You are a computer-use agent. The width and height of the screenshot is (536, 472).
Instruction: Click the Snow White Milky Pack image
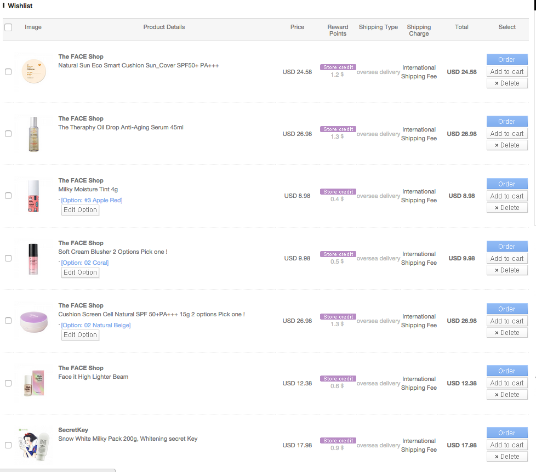[x=34, y=445]
